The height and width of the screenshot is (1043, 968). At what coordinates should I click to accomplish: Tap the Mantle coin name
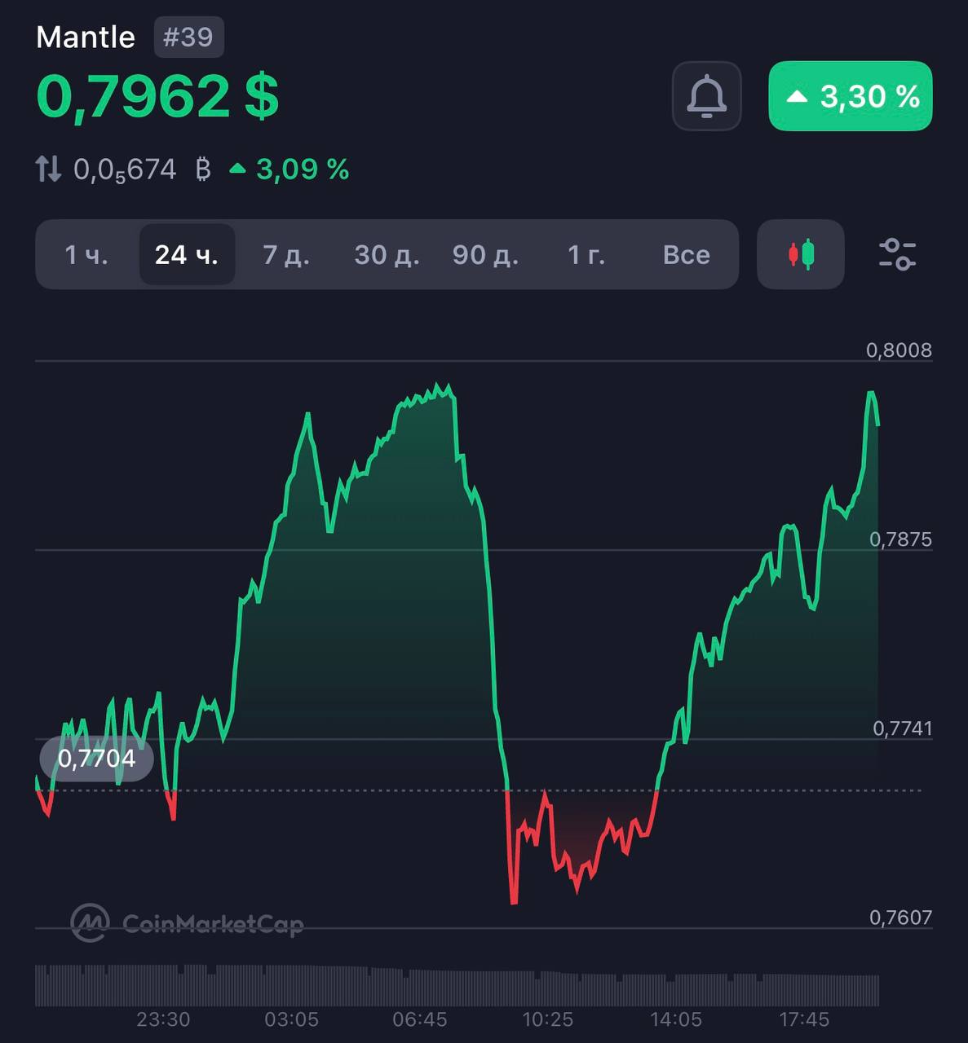point(86,37)
